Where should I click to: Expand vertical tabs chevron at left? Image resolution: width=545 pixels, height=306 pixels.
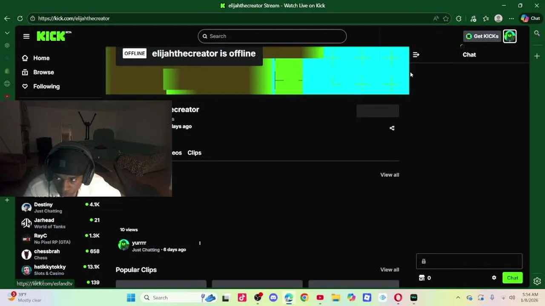coord(7,33)
